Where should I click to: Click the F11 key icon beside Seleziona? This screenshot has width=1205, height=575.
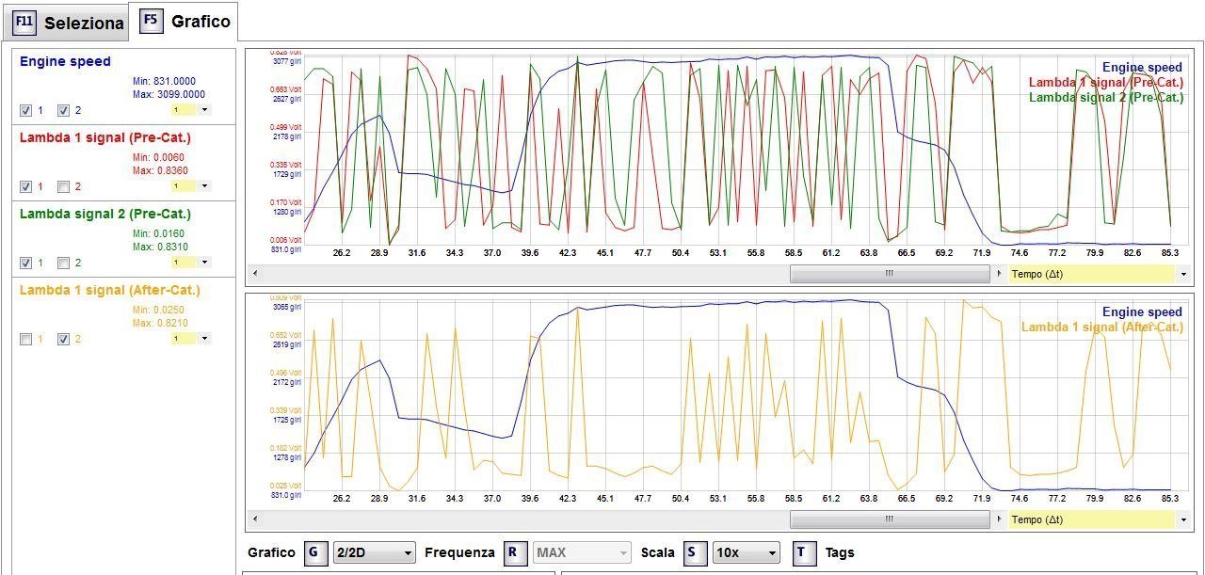pos(24,23)
